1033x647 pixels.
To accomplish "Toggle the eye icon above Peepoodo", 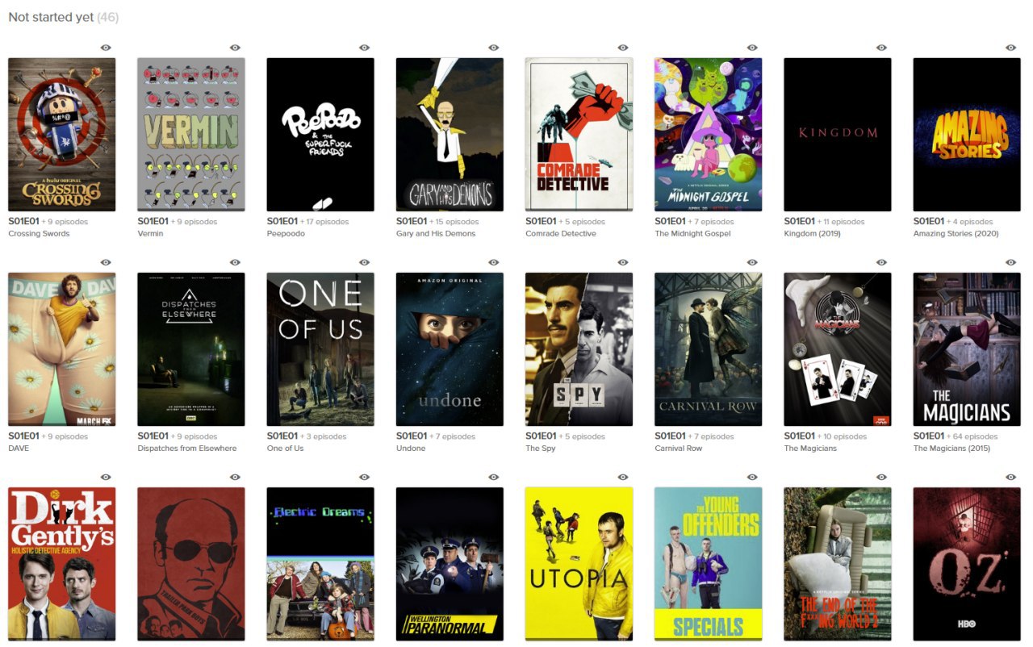I will 364,48.
